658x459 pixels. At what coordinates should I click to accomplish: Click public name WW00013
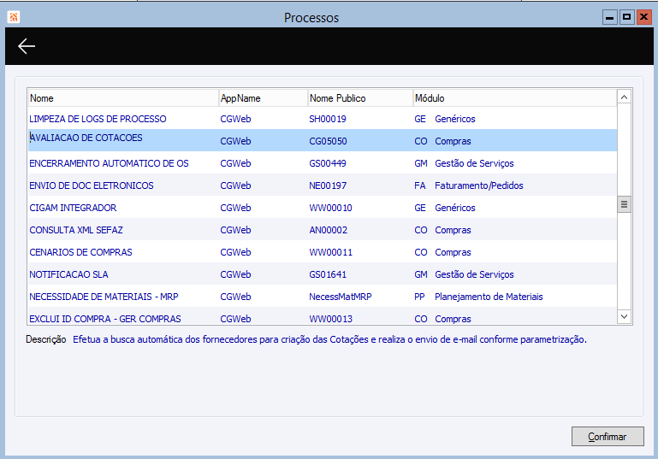[x=330, y=319]
